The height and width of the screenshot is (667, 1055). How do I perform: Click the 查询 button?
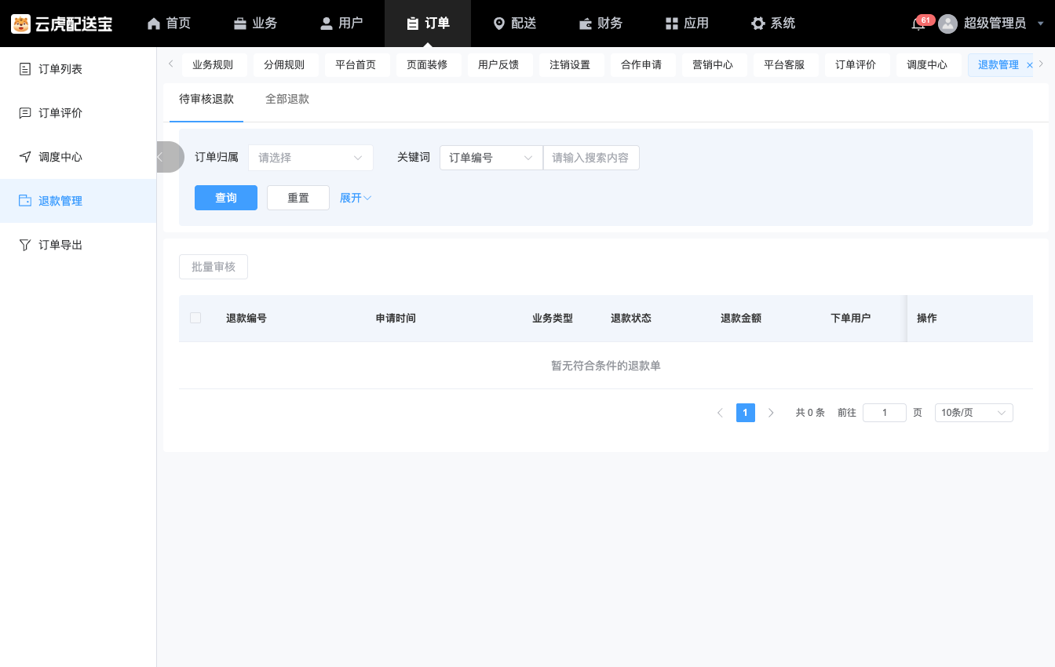coord(226,198)
